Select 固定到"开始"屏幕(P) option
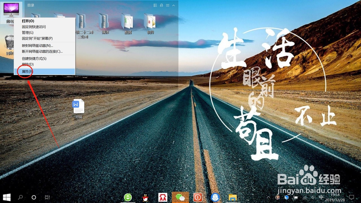 [45, 38]
